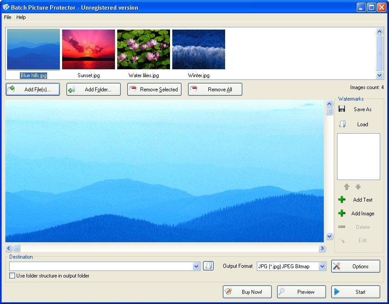
Task: Click the Add Folder button
Action: [x=93, y=90]
